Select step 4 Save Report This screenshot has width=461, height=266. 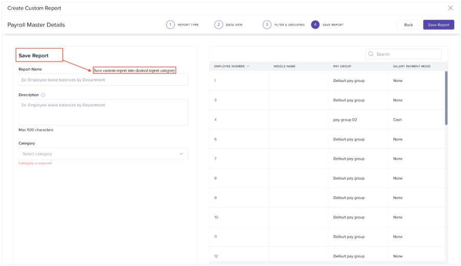pos(315,25)
